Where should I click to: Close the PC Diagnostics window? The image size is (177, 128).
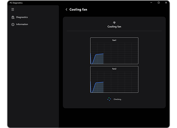(166, 2)
